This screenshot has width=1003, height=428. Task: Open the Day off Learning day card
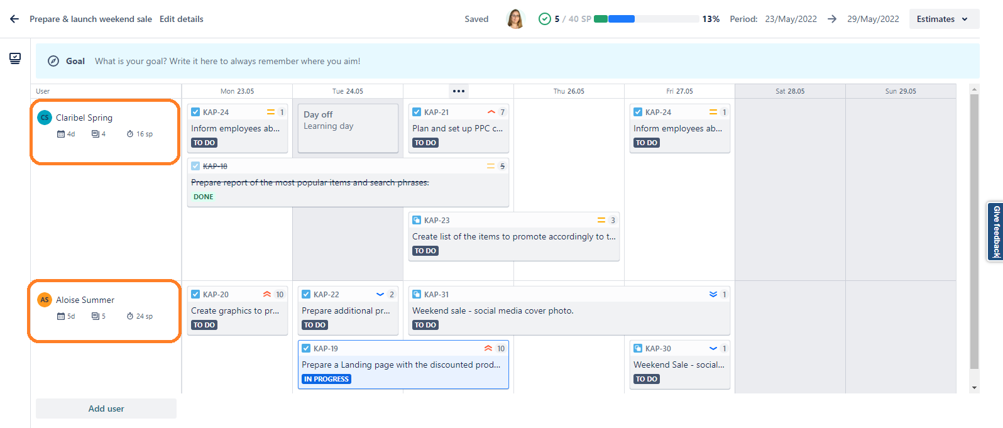pyautogui.click(x=348, y=128)
